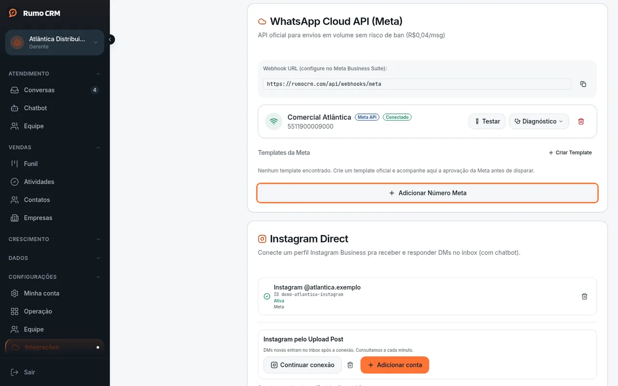
Task: Click Sair to log out
Action: click(55, 372)
